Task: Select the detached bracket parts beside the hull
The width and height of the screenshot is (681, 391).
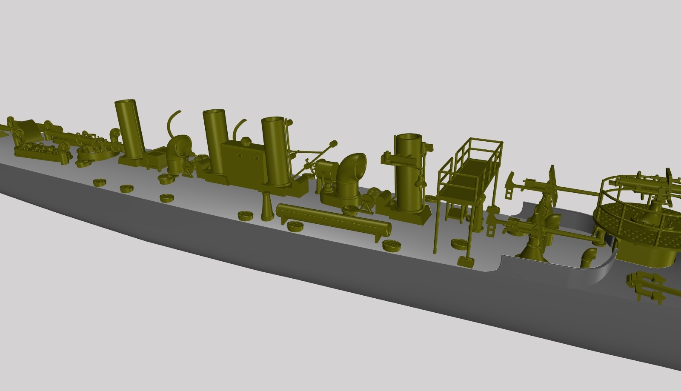Action: (647, 286)
